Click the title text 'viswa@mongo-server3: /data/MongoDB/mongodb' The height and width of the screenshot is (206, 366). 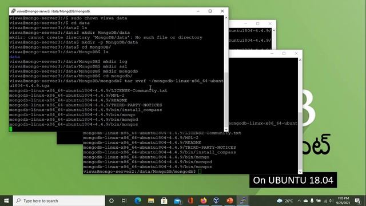pyautogui.click(x=53, y=11)
